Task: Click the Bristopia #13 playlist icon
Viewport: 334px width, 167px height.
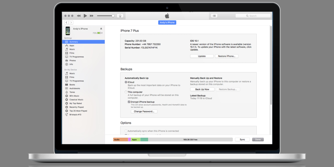Action: click(67, 114)
